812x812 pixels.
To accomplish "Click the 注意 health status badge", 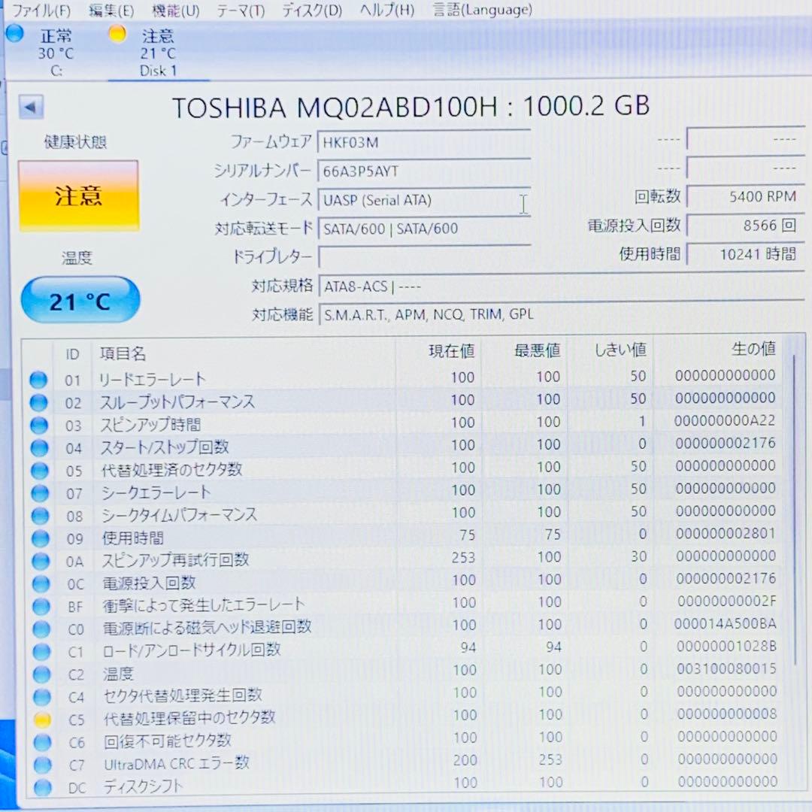I will point(78,194).
